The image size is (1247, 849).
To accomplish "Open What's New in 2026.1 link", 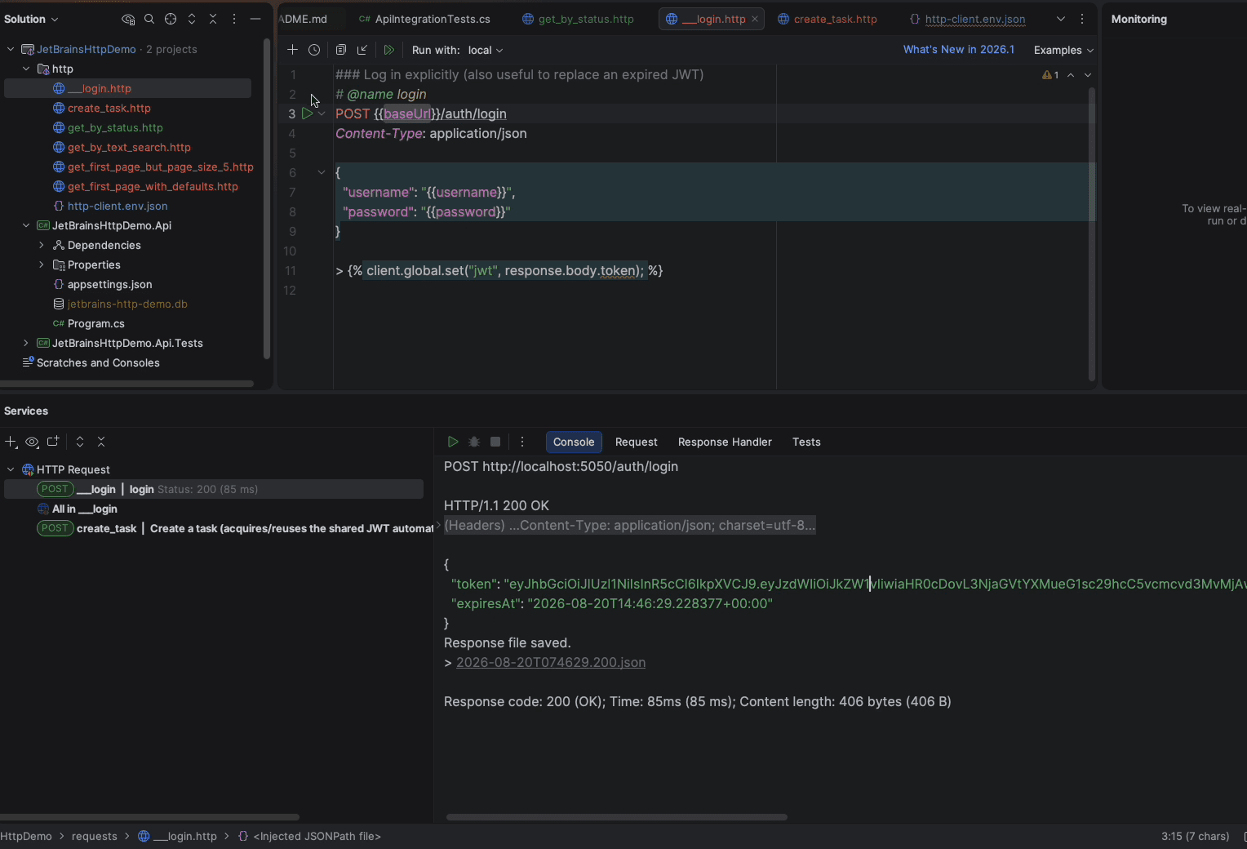I will tap(959, 50).
